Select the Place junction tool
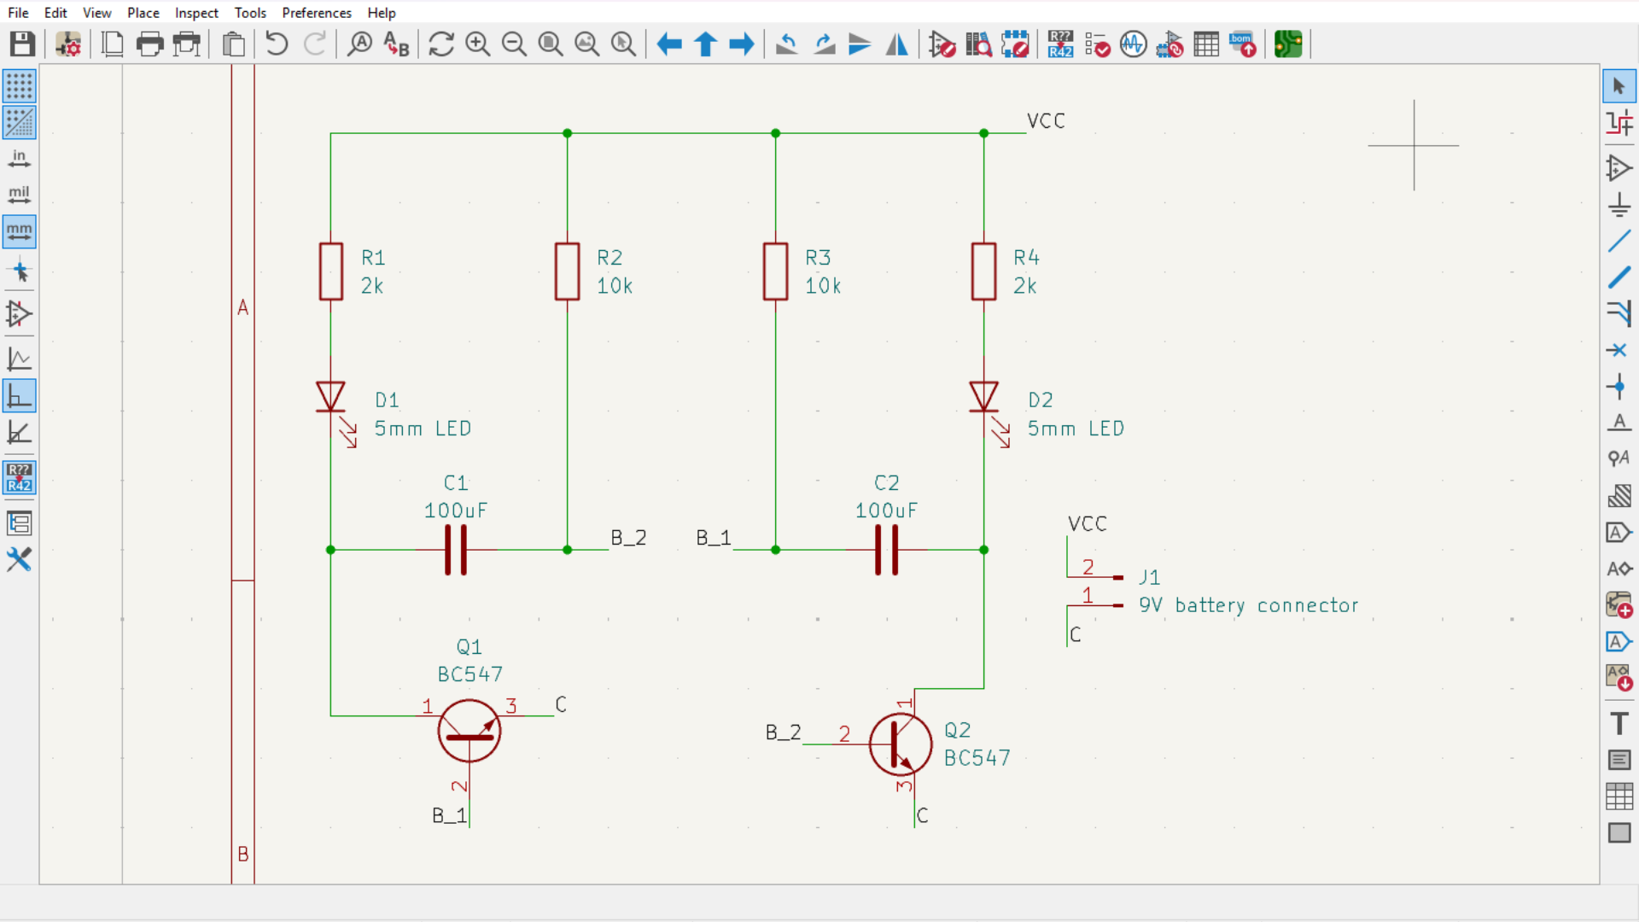Screen dimensions: 1639x922 pos(1619,387)
